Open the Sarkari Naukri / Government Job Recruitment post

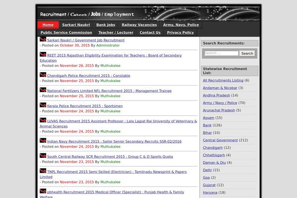pos(86,40)
